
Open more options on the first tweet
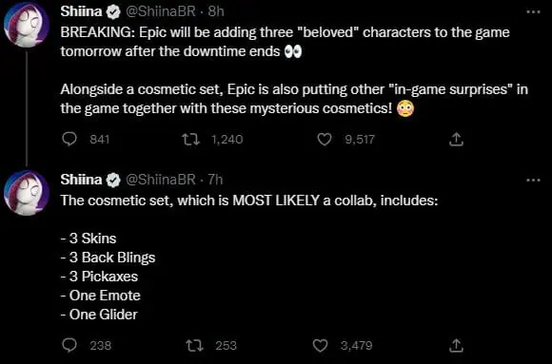click(533, 11)
